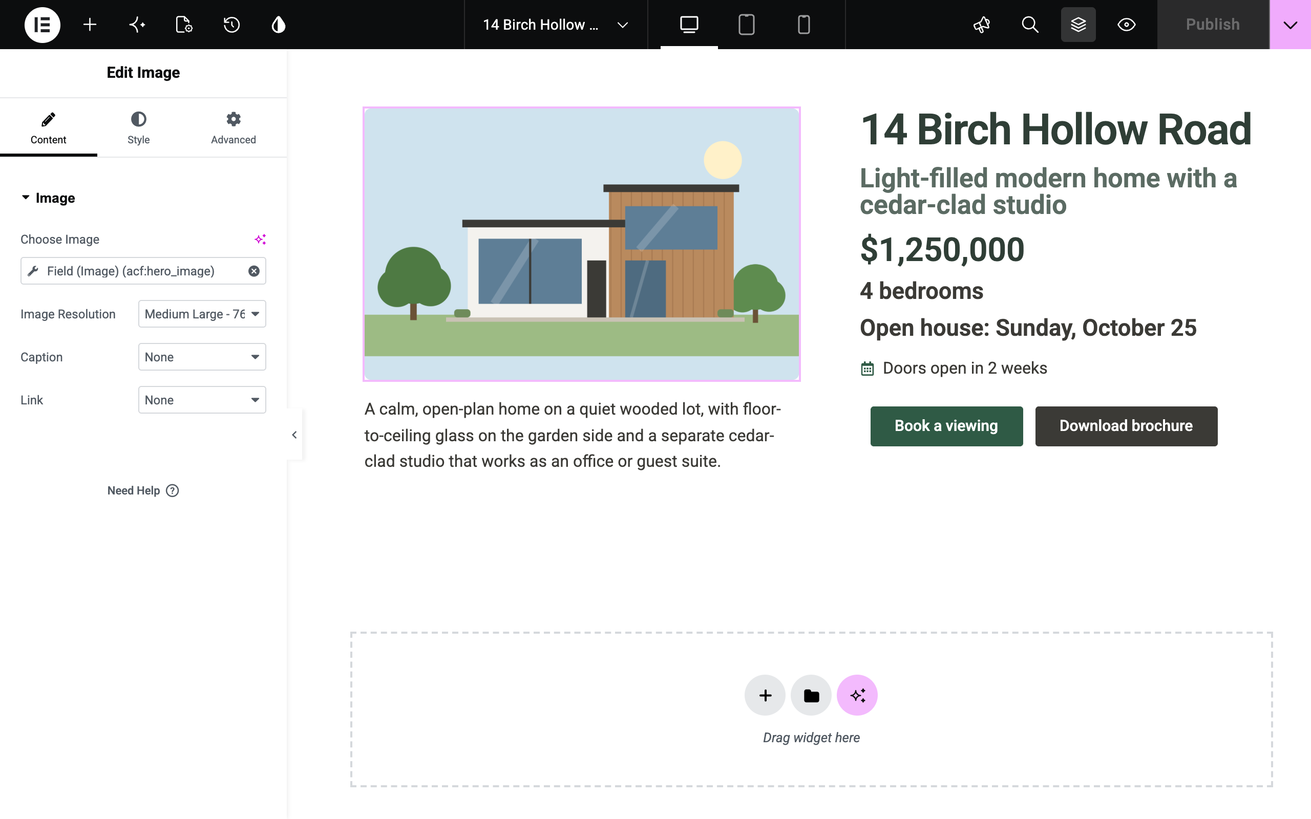Click the calendar icon by Doors open
Image resolution: width=1311 pixels, height=819 pixels.
pyautogui.click(x=868, y=369)
